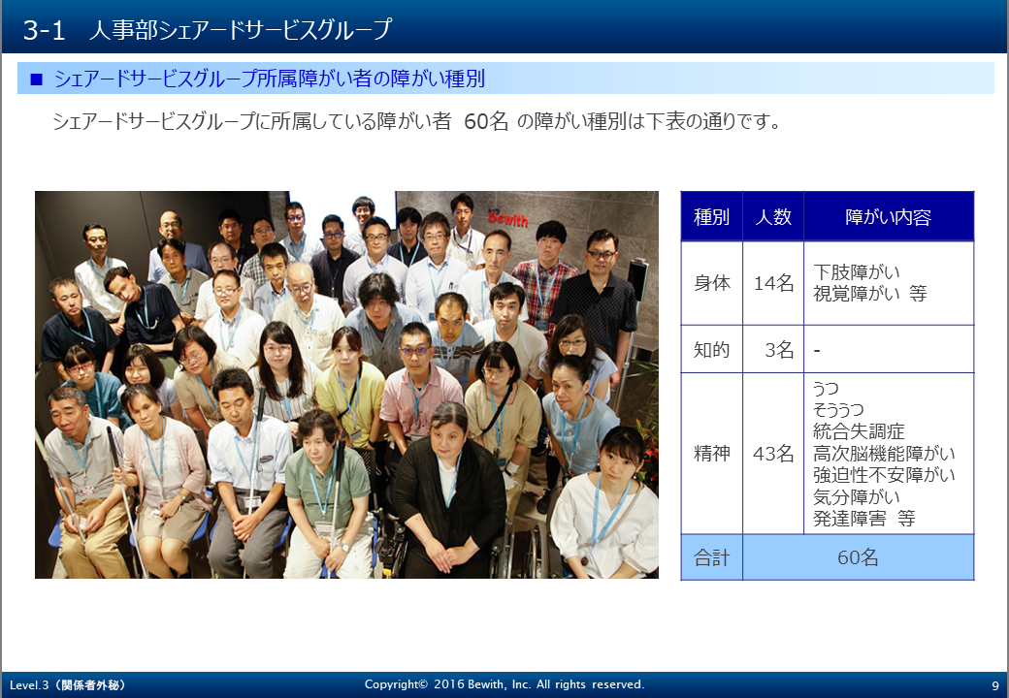Image resolution: width=1009 pixels, height=698 pixels.
Task: Click the page number '9' in footer
Action: pos(995,685)
